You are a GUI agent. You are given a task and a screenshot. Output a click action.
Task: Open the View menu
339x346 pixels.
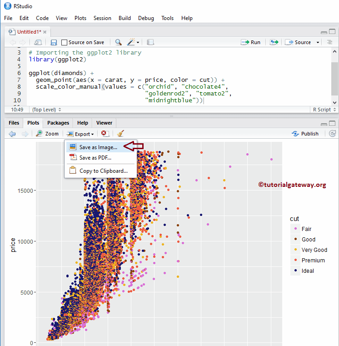point(61,18)
